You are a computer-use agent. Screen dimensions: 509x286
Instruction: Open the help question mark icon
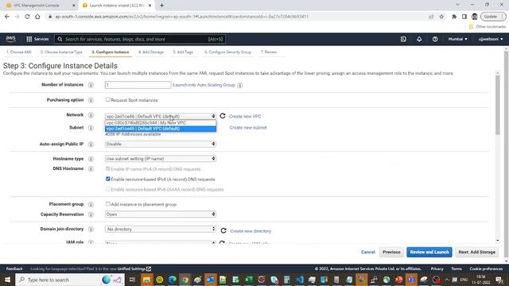point(435,39)
